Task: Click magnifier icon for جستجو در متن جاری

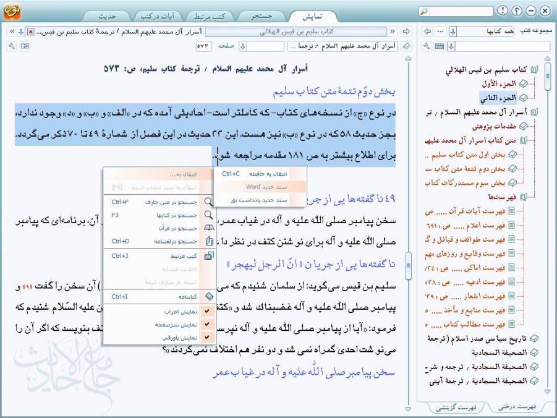Action: pos(208,202)
